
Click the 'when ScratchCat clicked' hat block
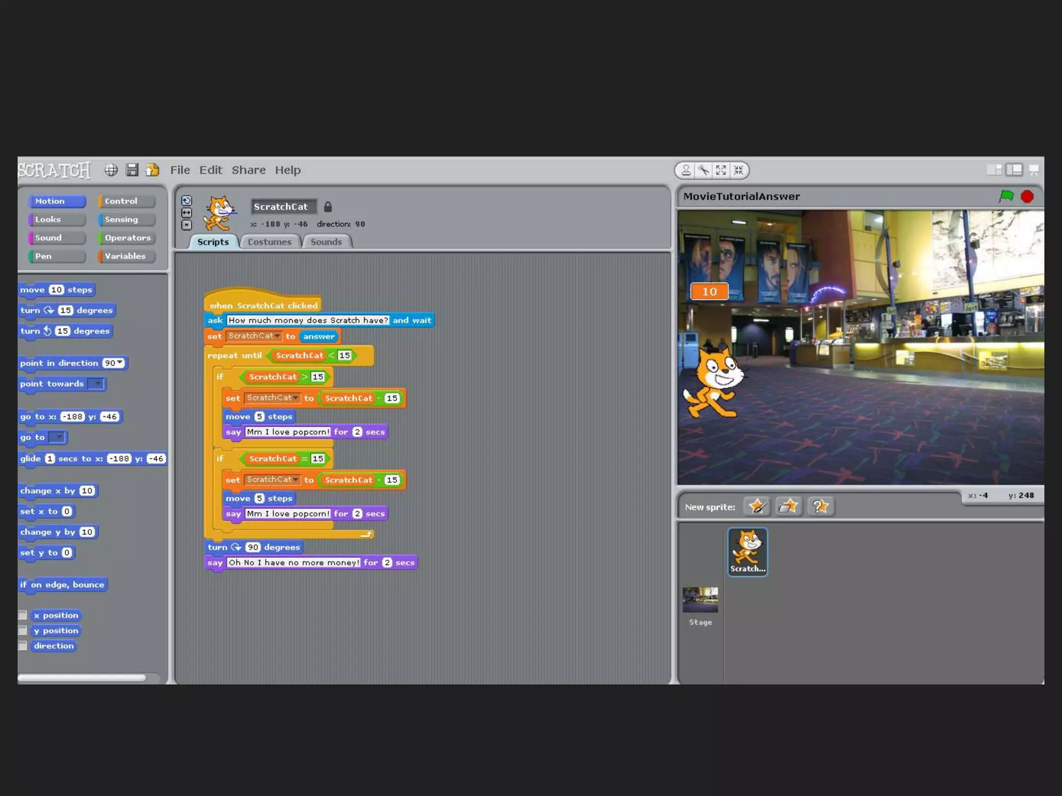tap(263, 302)
